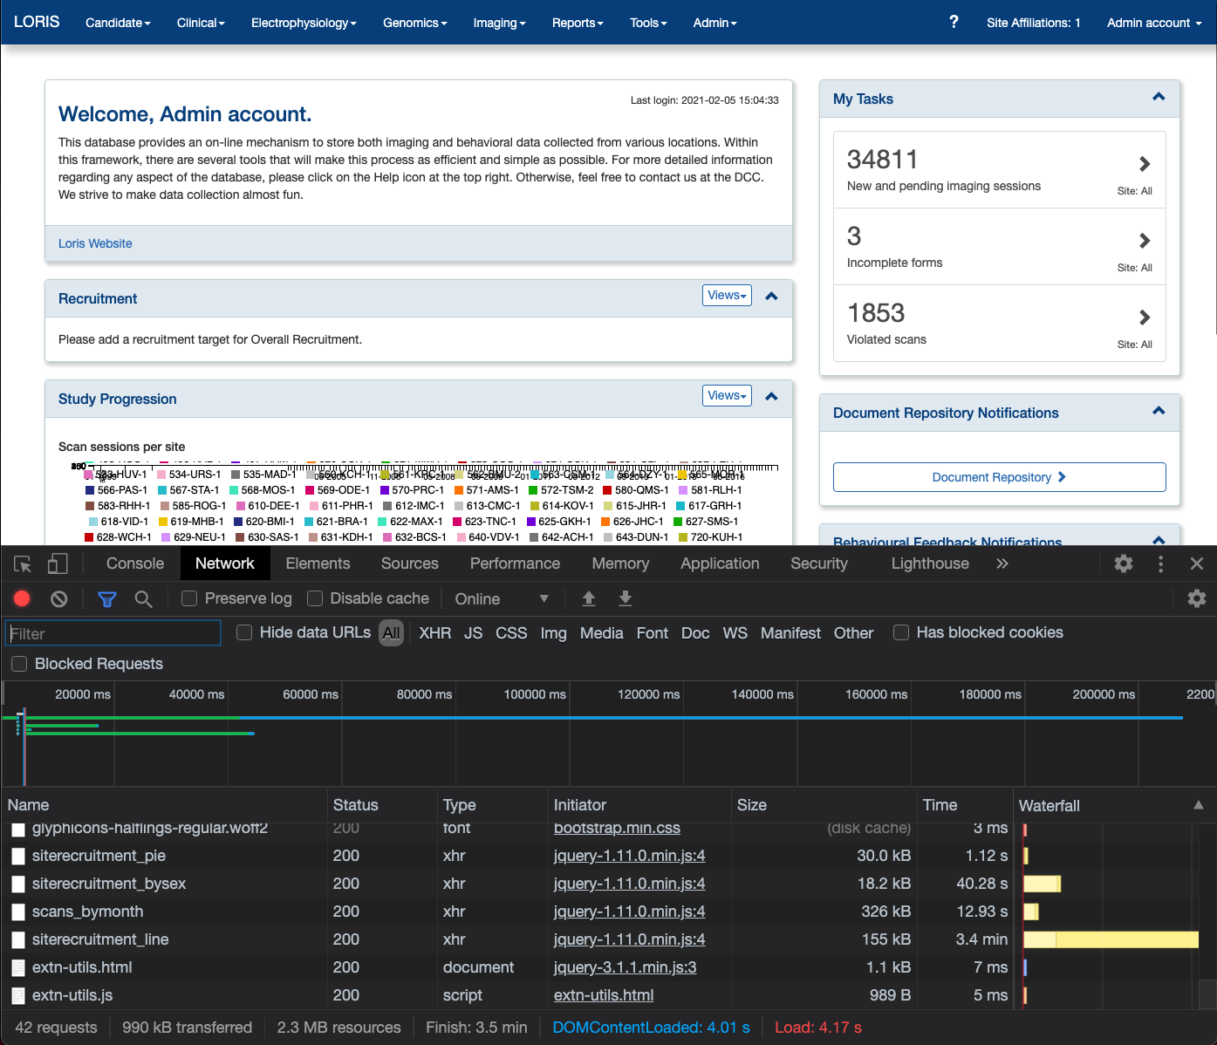This screenshot has width=1217, height=1045.
Task: Filter requests by XHR
Action: pyautogui.click(x=435, y=633)
